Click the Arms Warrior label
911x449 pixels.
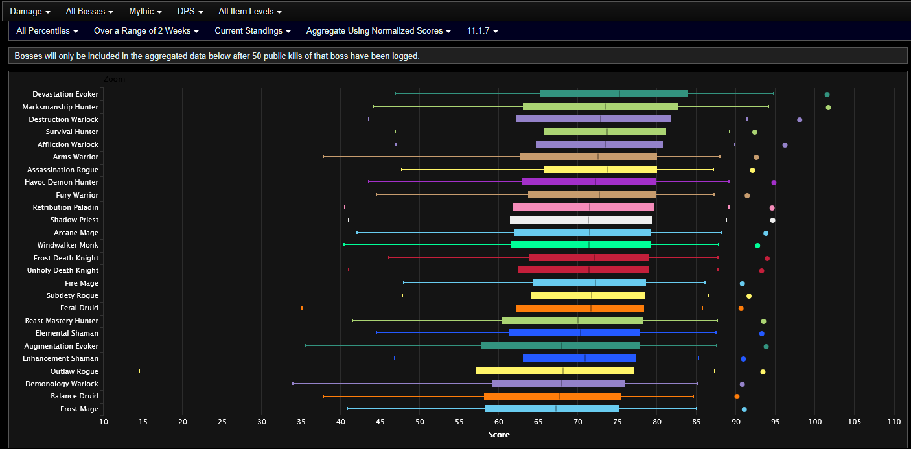[76, 157]
